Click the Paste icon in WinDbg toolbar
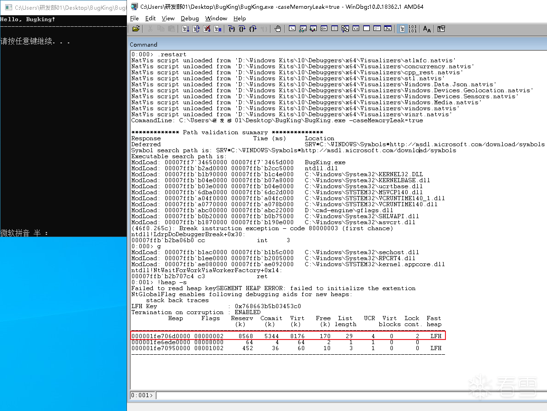 (171, 29)
